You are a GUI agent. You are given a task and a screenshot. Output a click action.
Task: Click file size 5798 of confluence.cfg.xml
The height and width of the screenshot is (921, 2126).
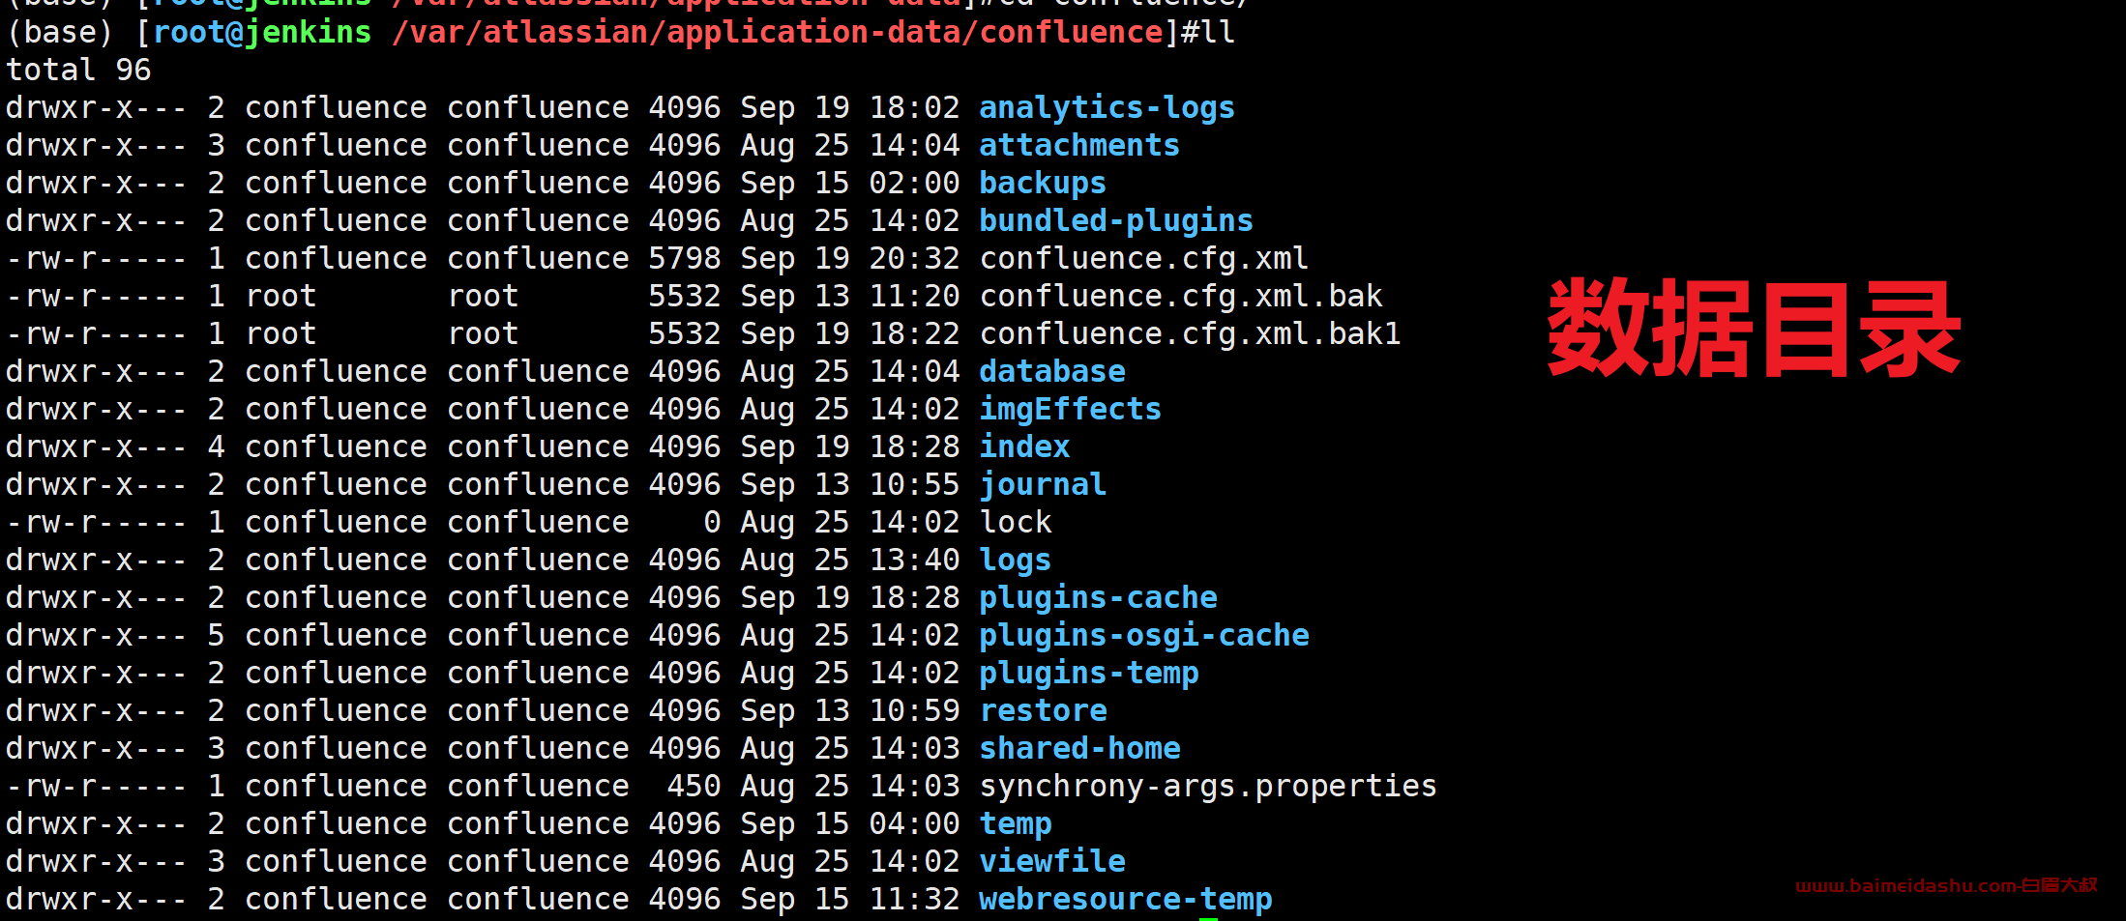(685, 259)
